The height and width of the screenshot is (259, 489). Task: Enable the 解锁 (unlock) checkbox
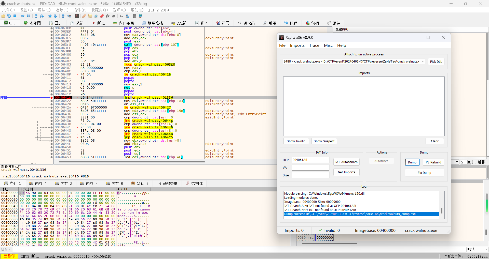(x=474, y=162)
